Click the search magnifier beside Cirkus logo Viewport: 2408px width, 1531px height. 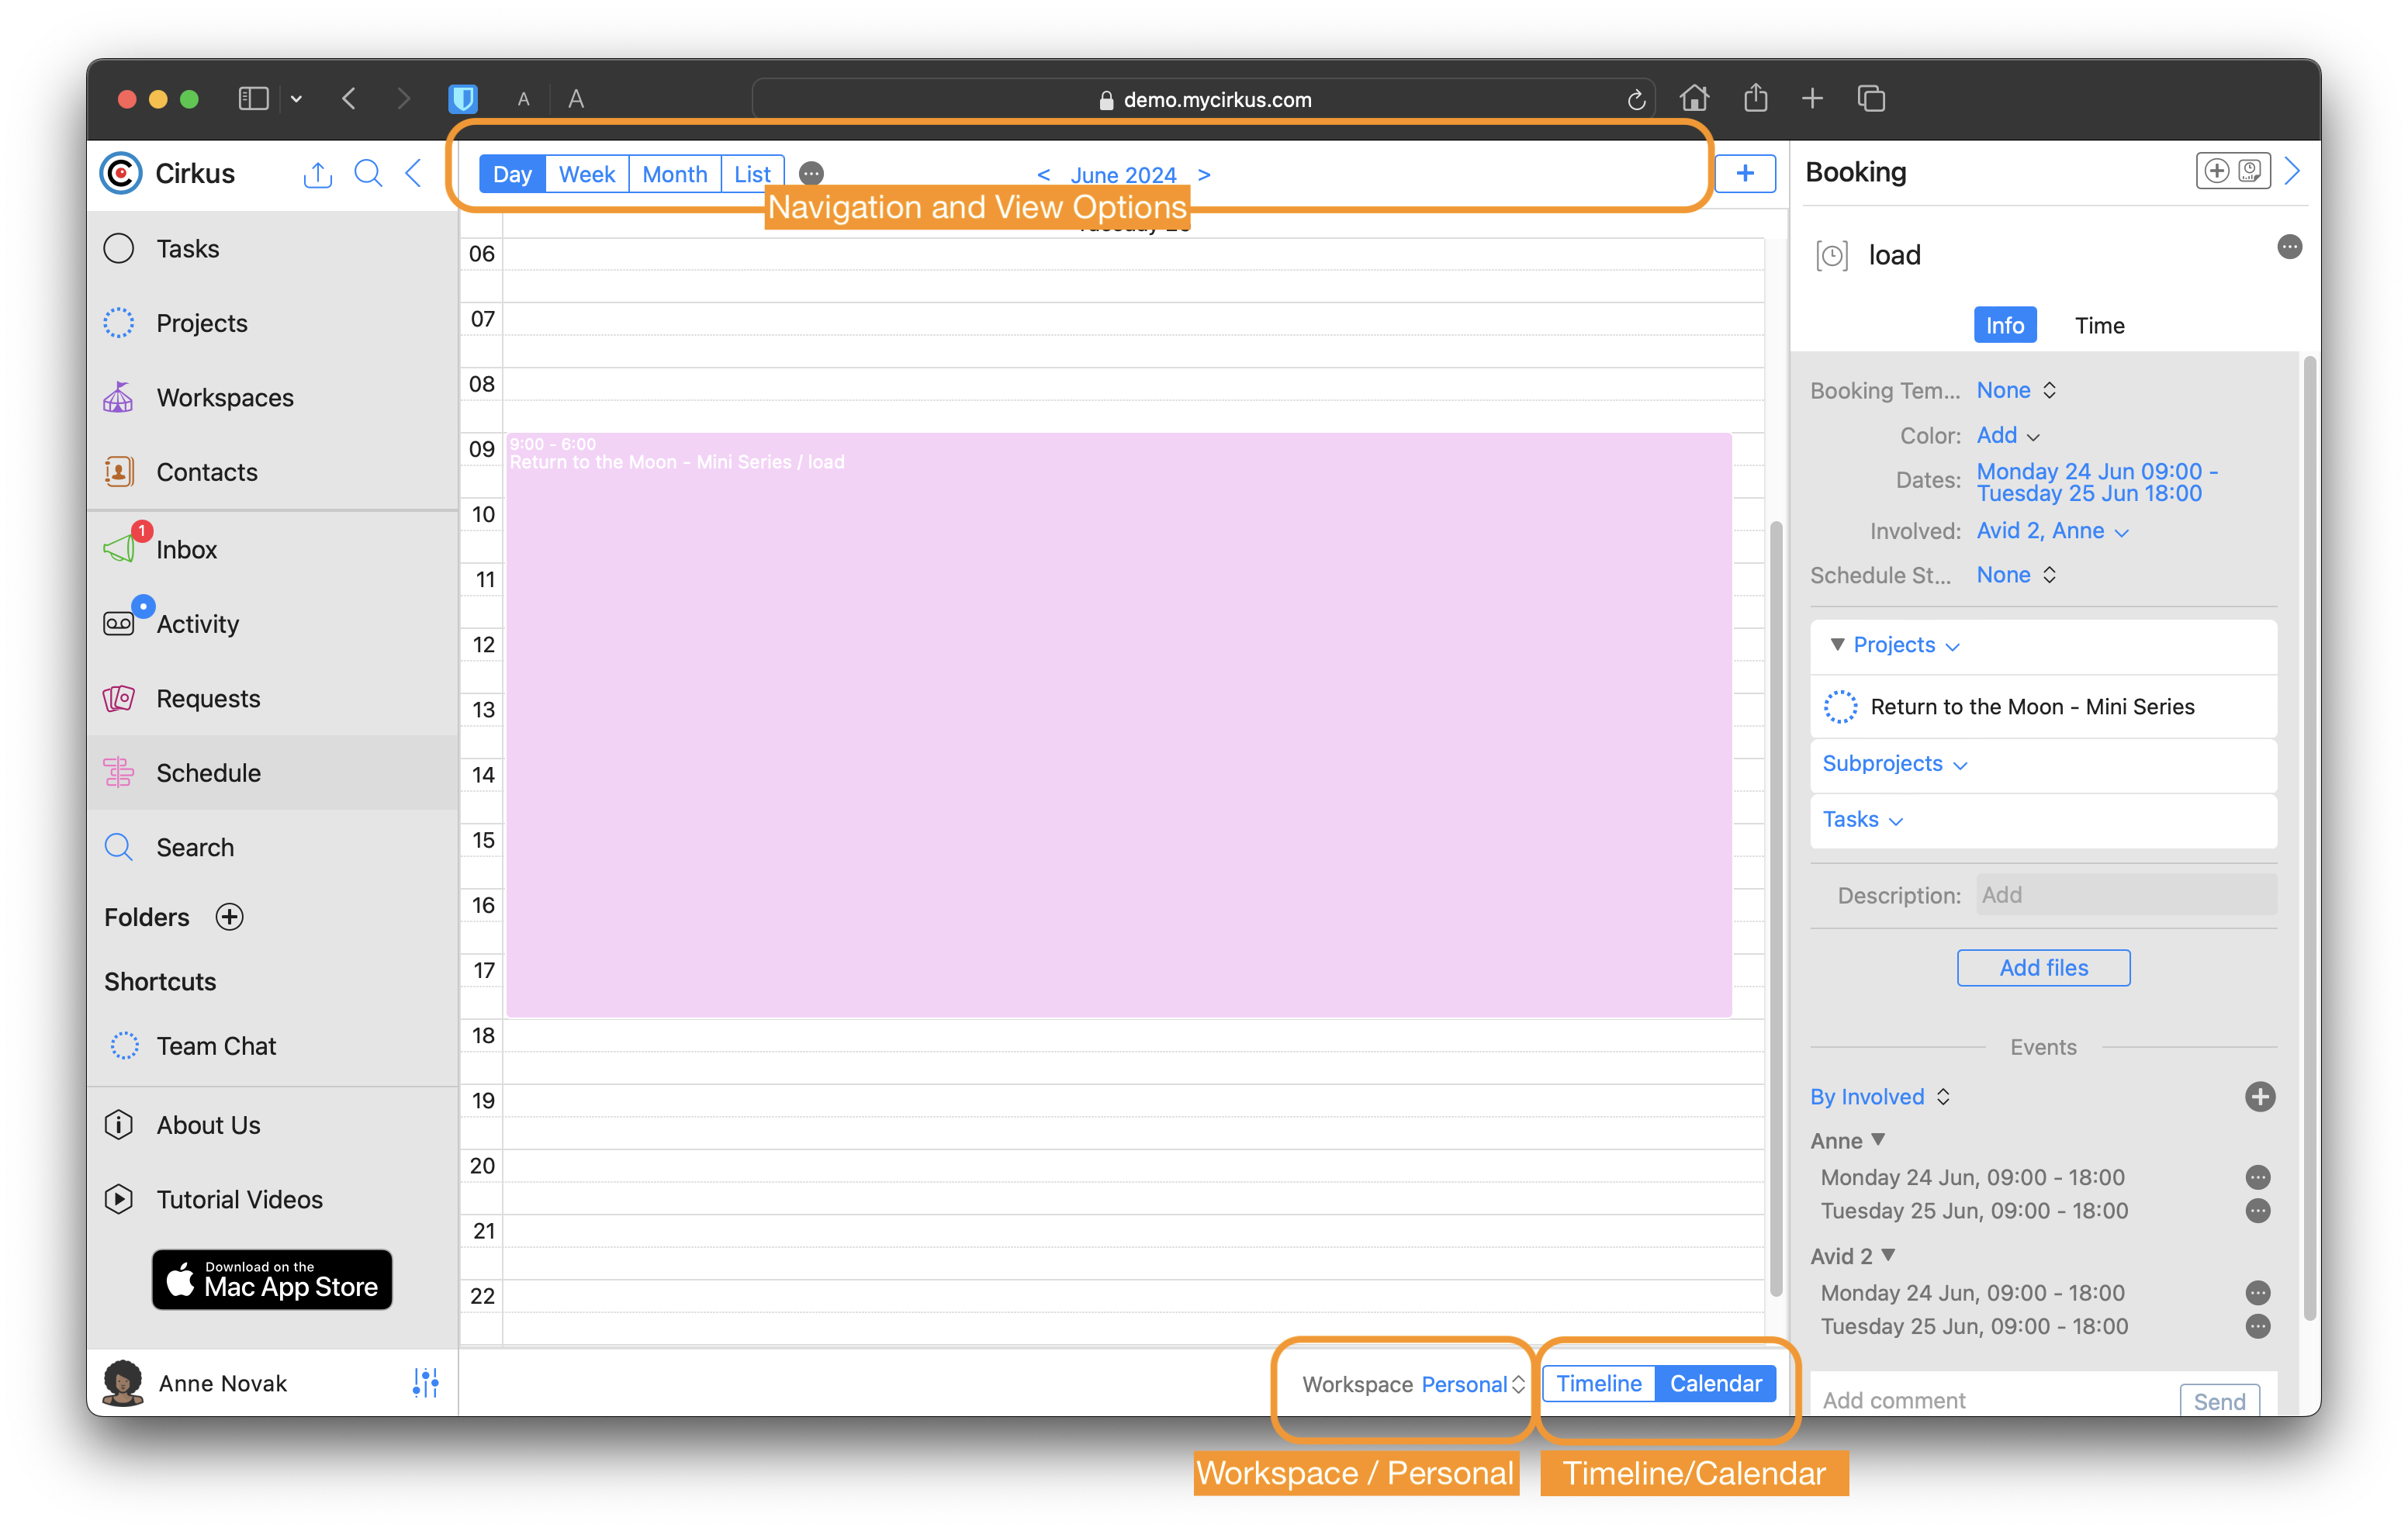click(368, 174)
